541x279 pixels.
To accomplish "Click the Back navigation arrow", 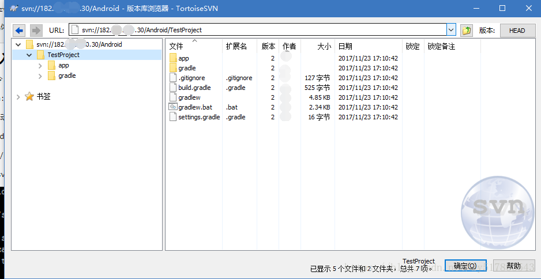I will tap(20, 31).
